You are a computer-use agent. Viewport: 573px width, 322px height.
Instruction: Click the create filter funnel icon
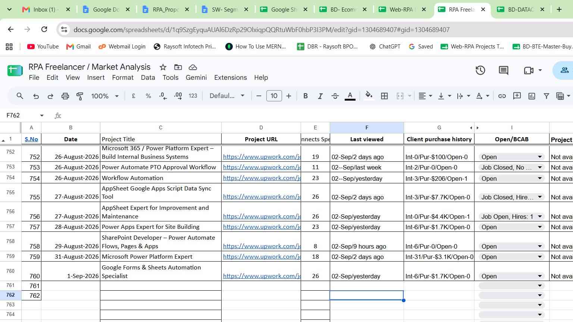[546, 96]
